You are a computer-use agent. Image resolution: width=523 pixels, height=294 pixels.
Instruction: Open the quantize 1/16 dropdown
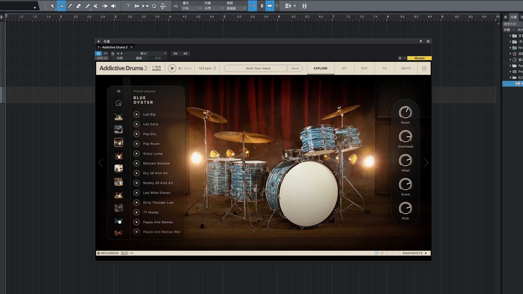192,8
